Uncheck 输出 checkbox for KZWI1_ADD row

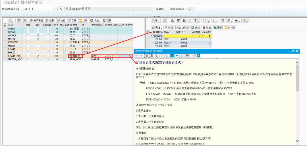[38, 56]
